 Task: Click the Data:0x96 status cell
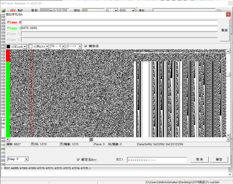coord(183,144)
